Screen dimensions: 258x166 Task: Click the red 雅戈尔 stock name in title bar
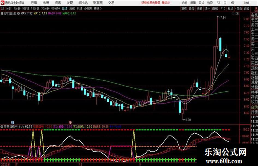click(166, 3)
